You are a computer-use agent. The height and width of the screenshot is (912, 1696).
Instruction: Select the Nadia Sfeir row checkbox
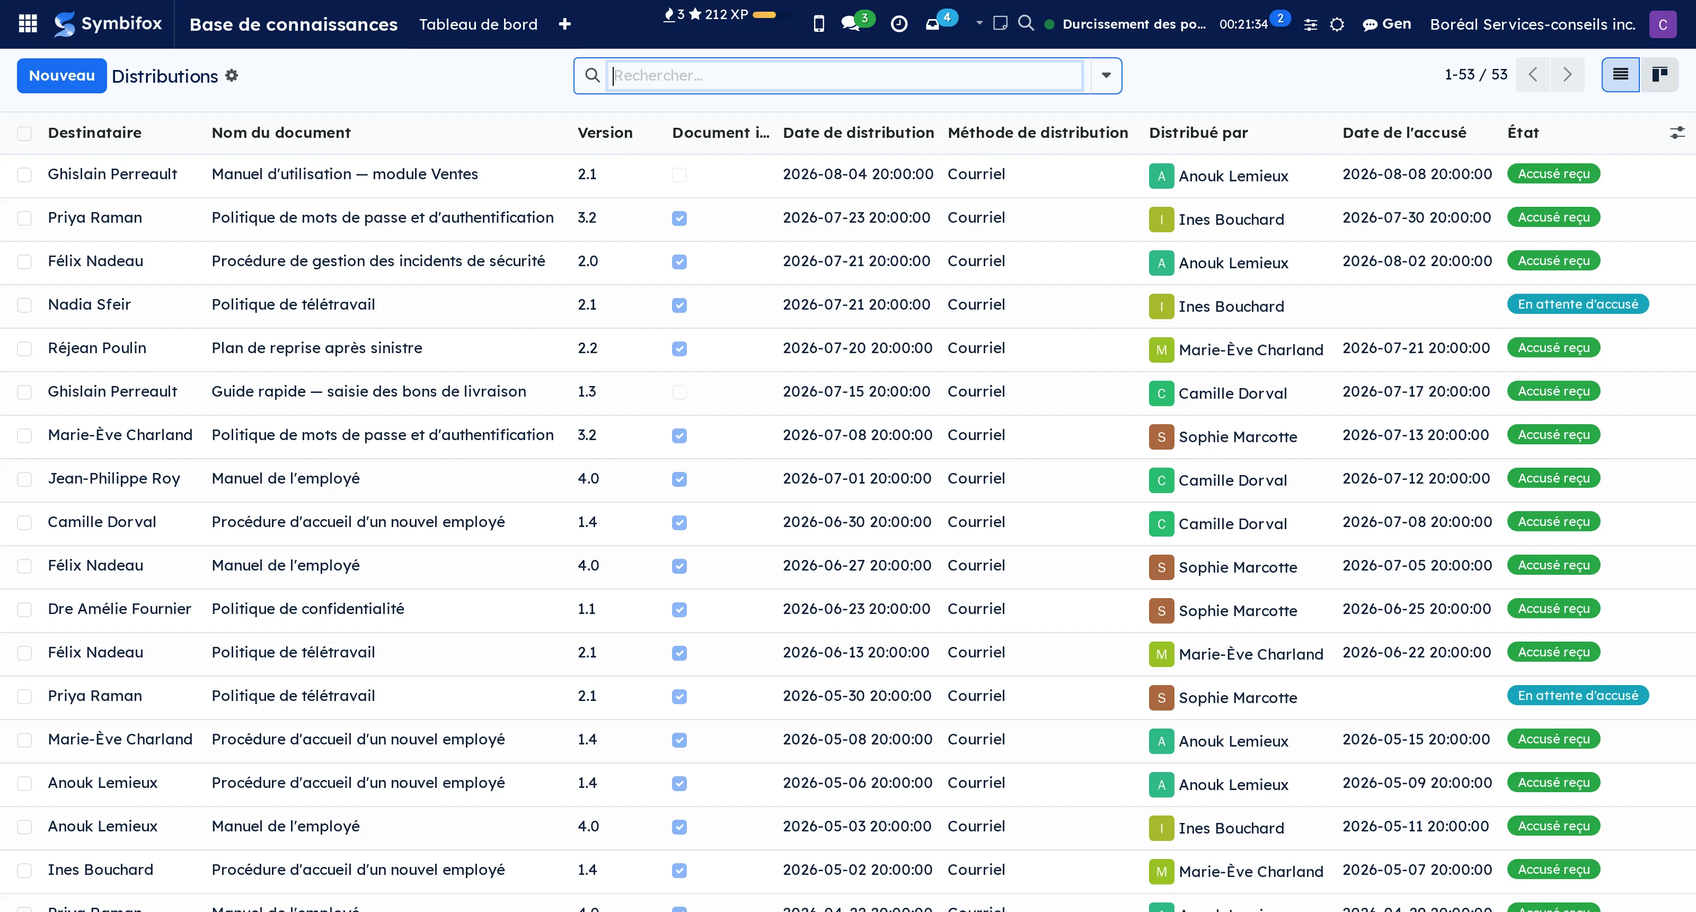point(24,305)
